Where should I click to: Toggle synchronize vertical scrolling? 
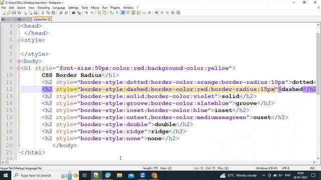click(99, 12)
